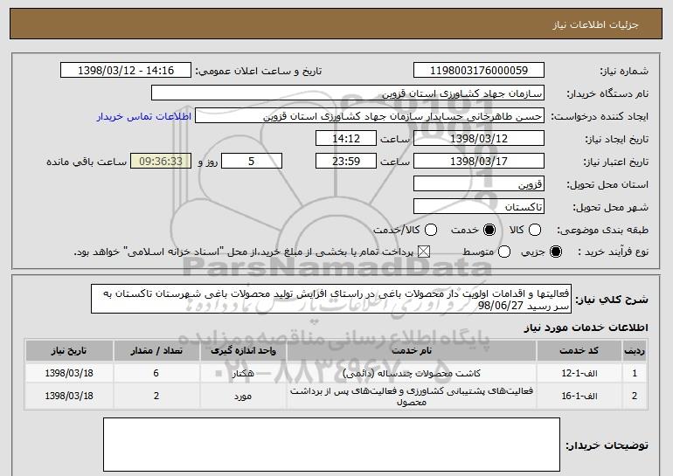
Task: Click the جزئیات اطلاعات نیاز header title
Action: coord(595,24)
